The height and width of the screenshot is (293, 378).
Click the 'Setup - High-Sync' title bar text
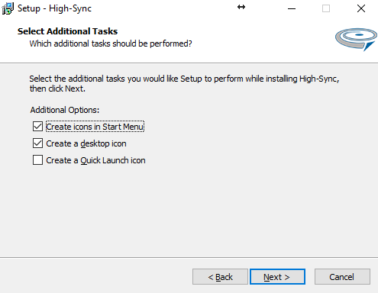pos(54,8)
